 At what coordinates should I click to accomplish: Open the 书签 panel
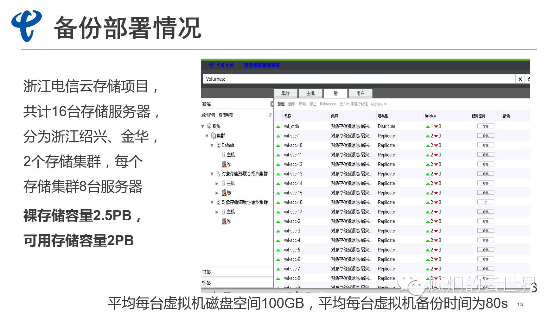coord(237,272)
